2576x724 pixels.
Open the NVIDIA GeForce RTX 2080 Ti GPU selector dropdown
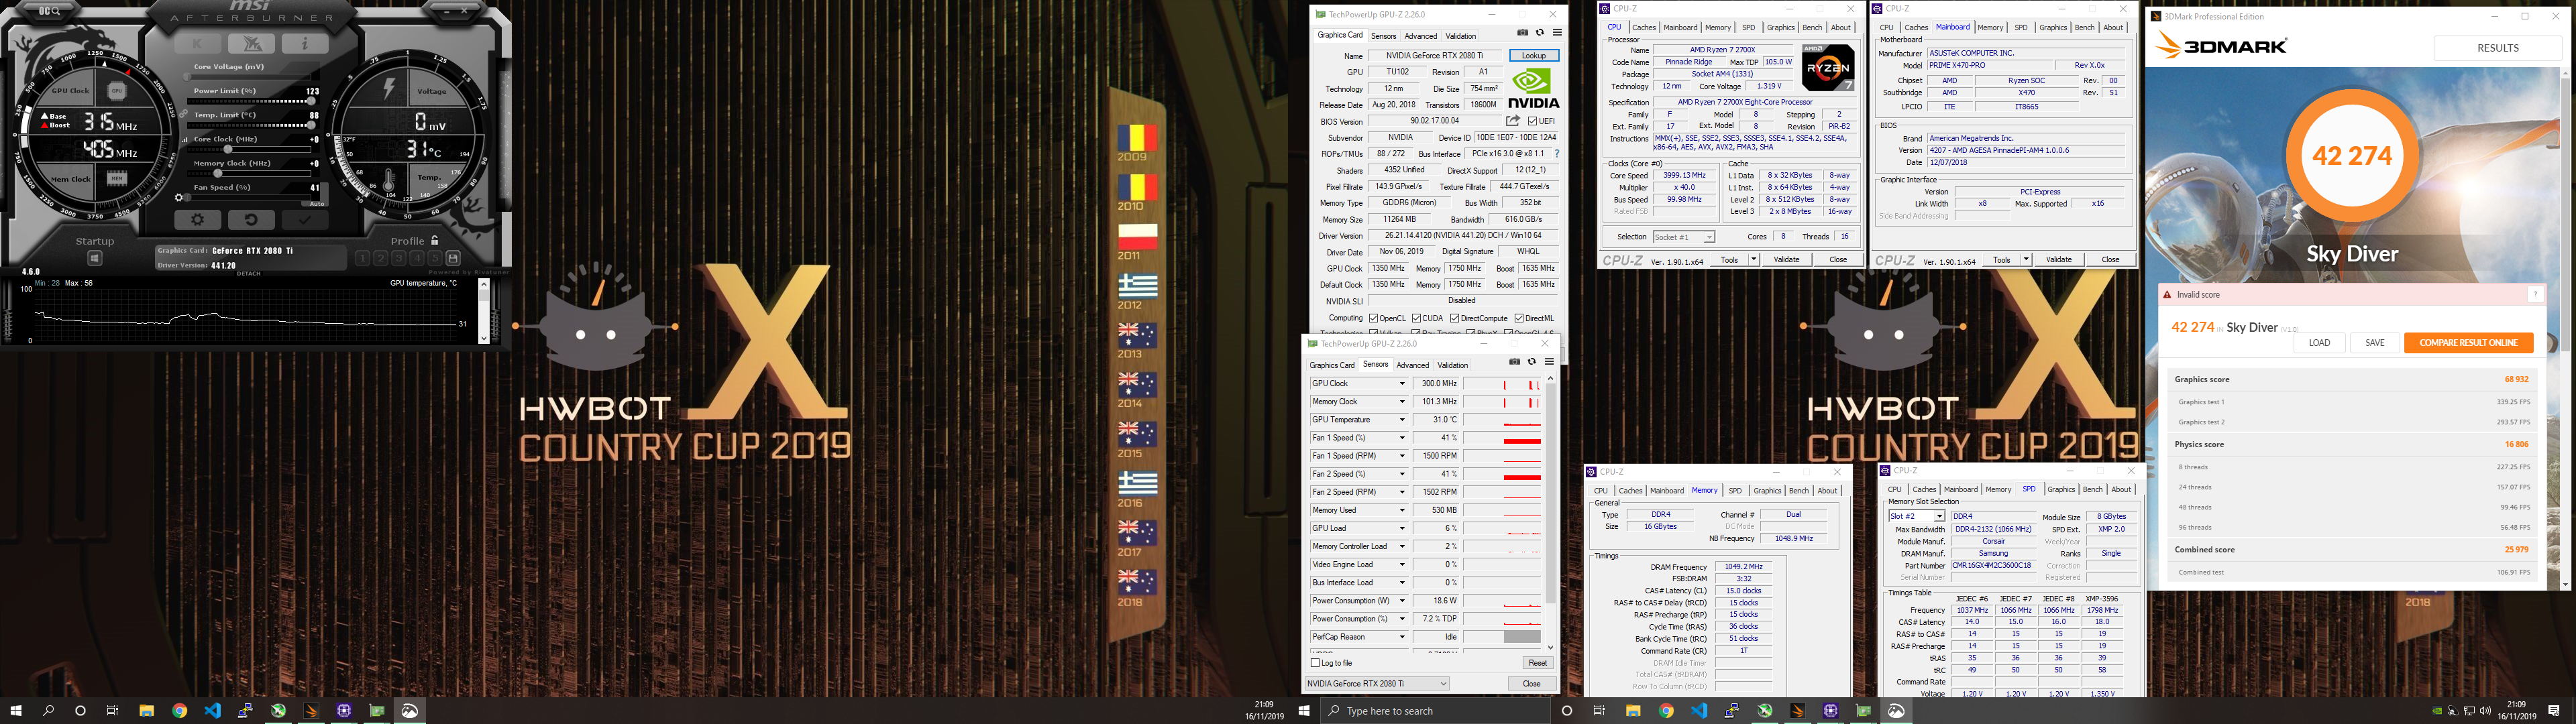tap(1377, 684)
